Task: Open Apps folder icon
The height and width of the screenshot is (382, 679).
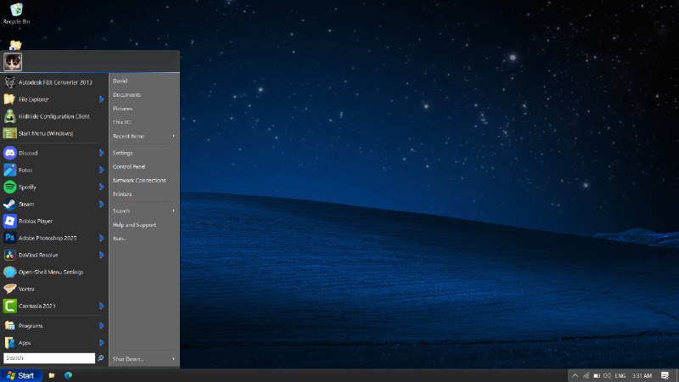Action: click(9, 343)
